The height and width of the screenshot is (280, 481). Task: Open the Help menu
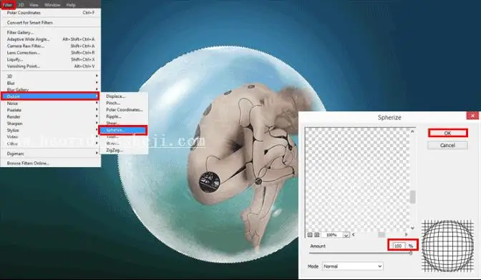[x=71, y=5]
